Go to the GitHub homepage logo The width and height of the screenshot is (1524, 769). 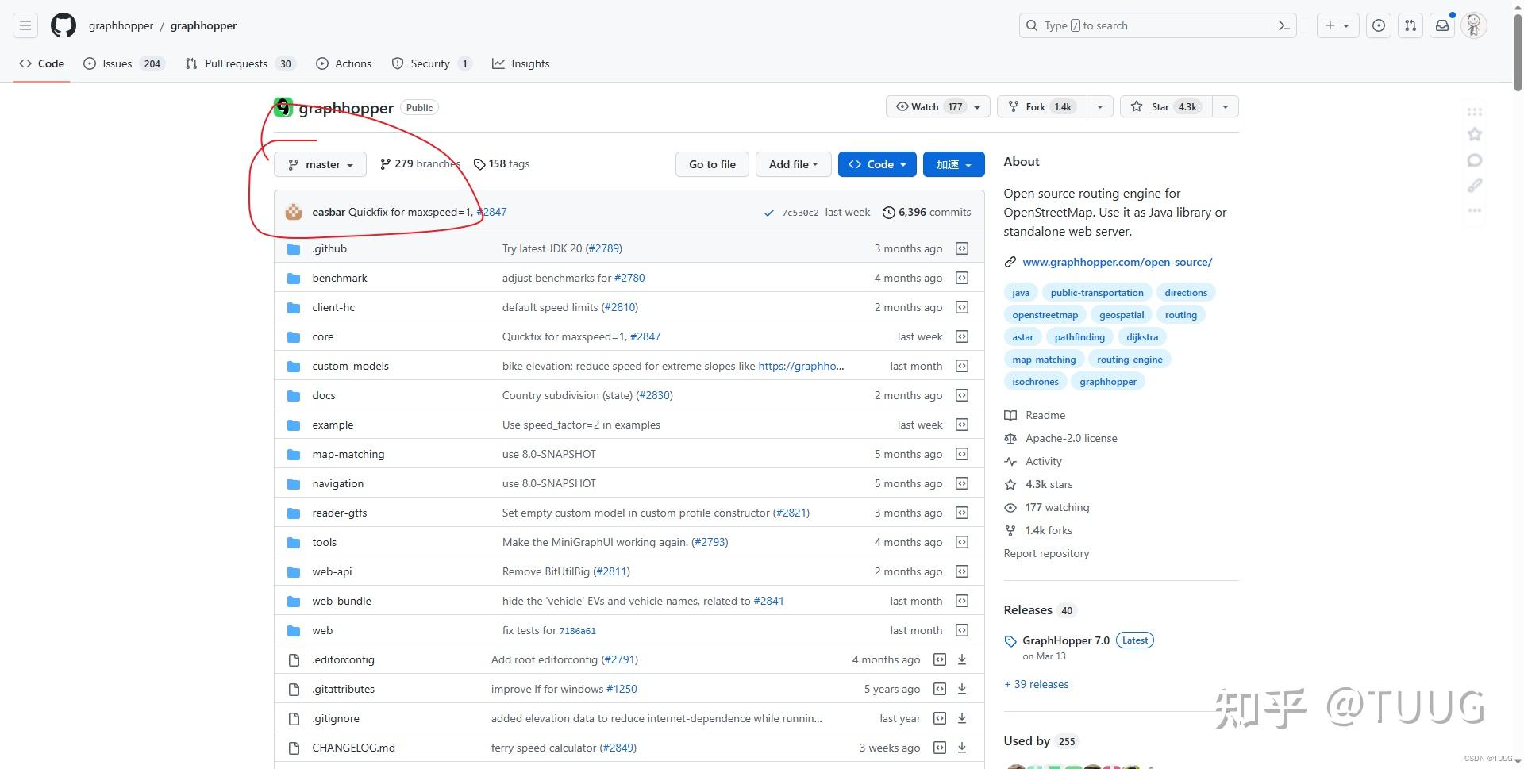pos(63,25)
